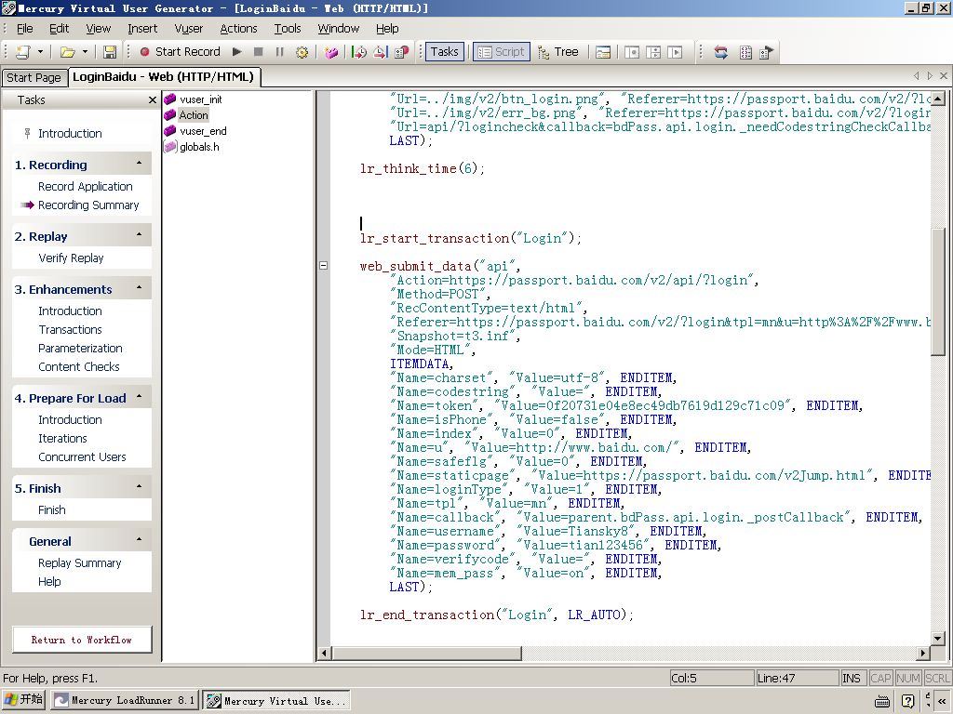Open the Vuser menu
The image size is (953, 714).
(188, 29)
